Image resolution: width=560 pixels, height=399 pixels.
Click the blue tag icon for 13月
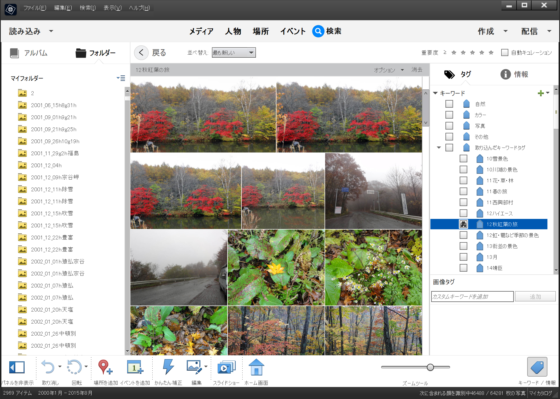[480, 257]
